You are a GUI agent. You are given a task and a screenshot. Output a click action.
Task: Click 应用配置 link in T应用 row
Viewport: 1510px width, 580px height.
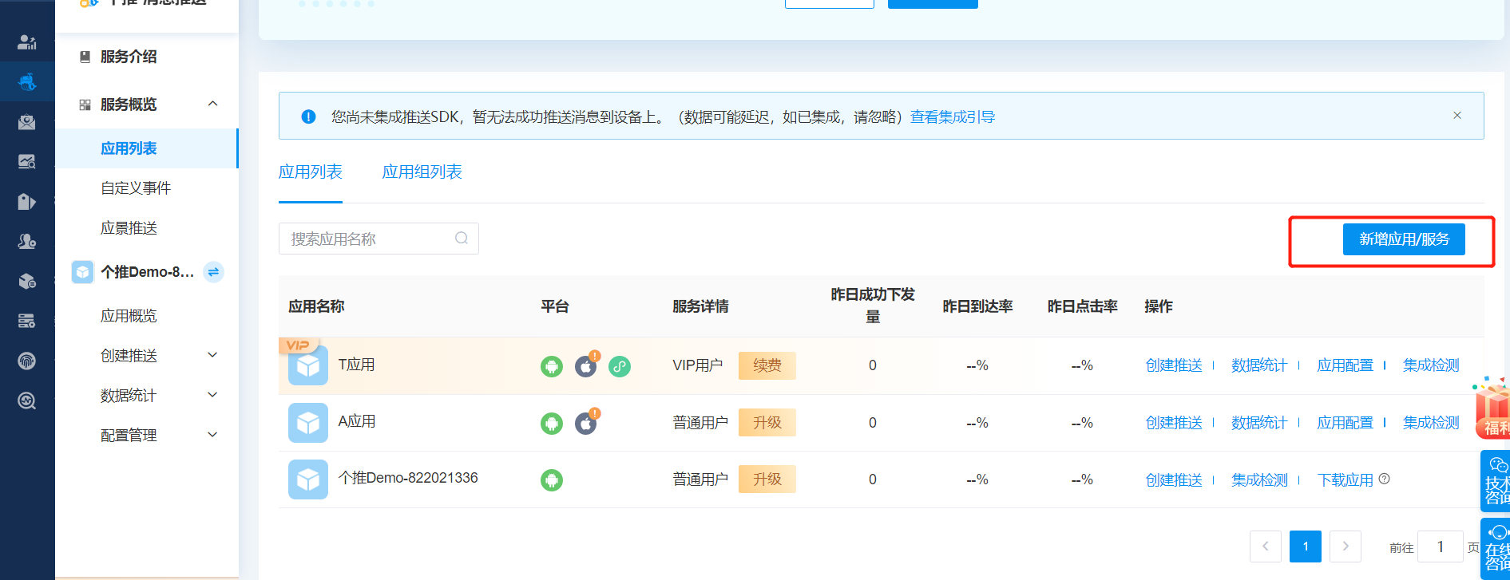pyautogui.click(x=1346, y=365)
